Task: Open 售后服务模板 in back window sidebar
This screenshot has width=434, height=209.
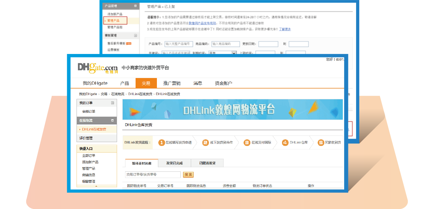Action: [116, 44]
